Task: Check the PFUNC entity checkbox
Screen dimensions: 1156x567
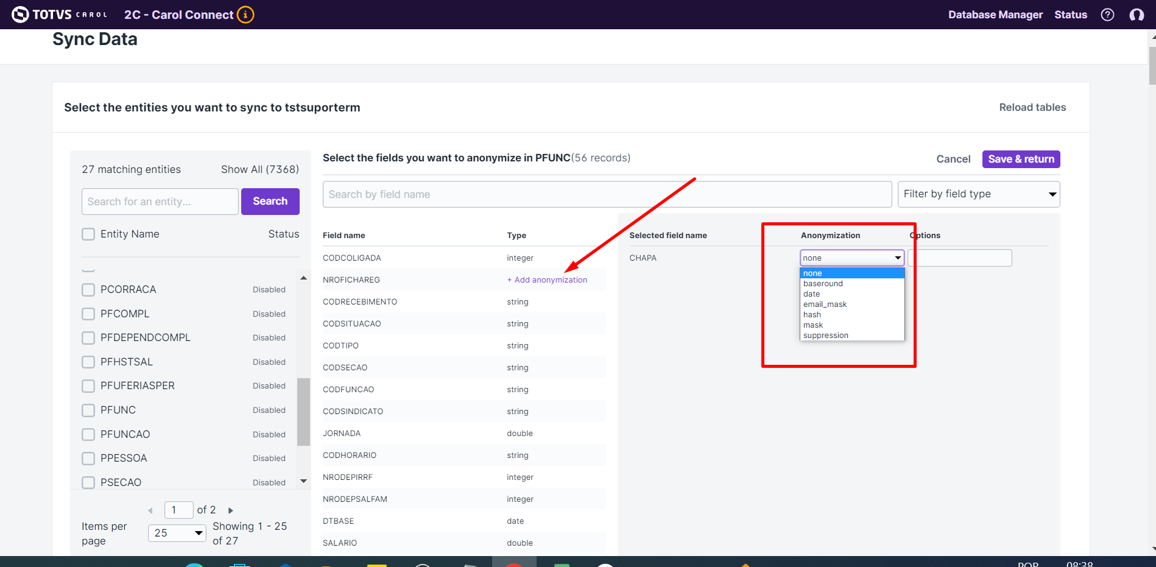Action: coord(88,410)
